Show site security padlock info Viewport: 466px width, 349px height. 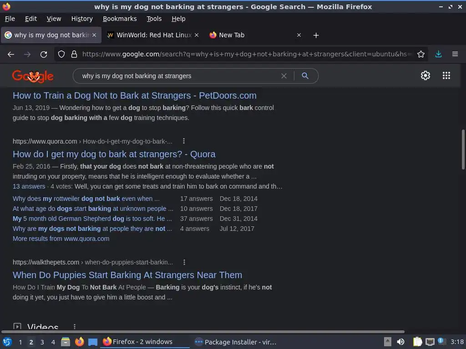74,54
